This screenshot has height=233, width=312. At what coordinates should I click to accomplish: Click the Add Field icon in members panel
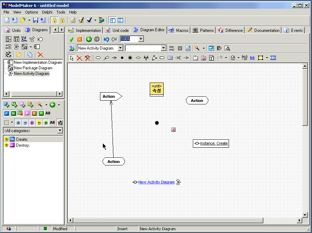pos(7,104)
